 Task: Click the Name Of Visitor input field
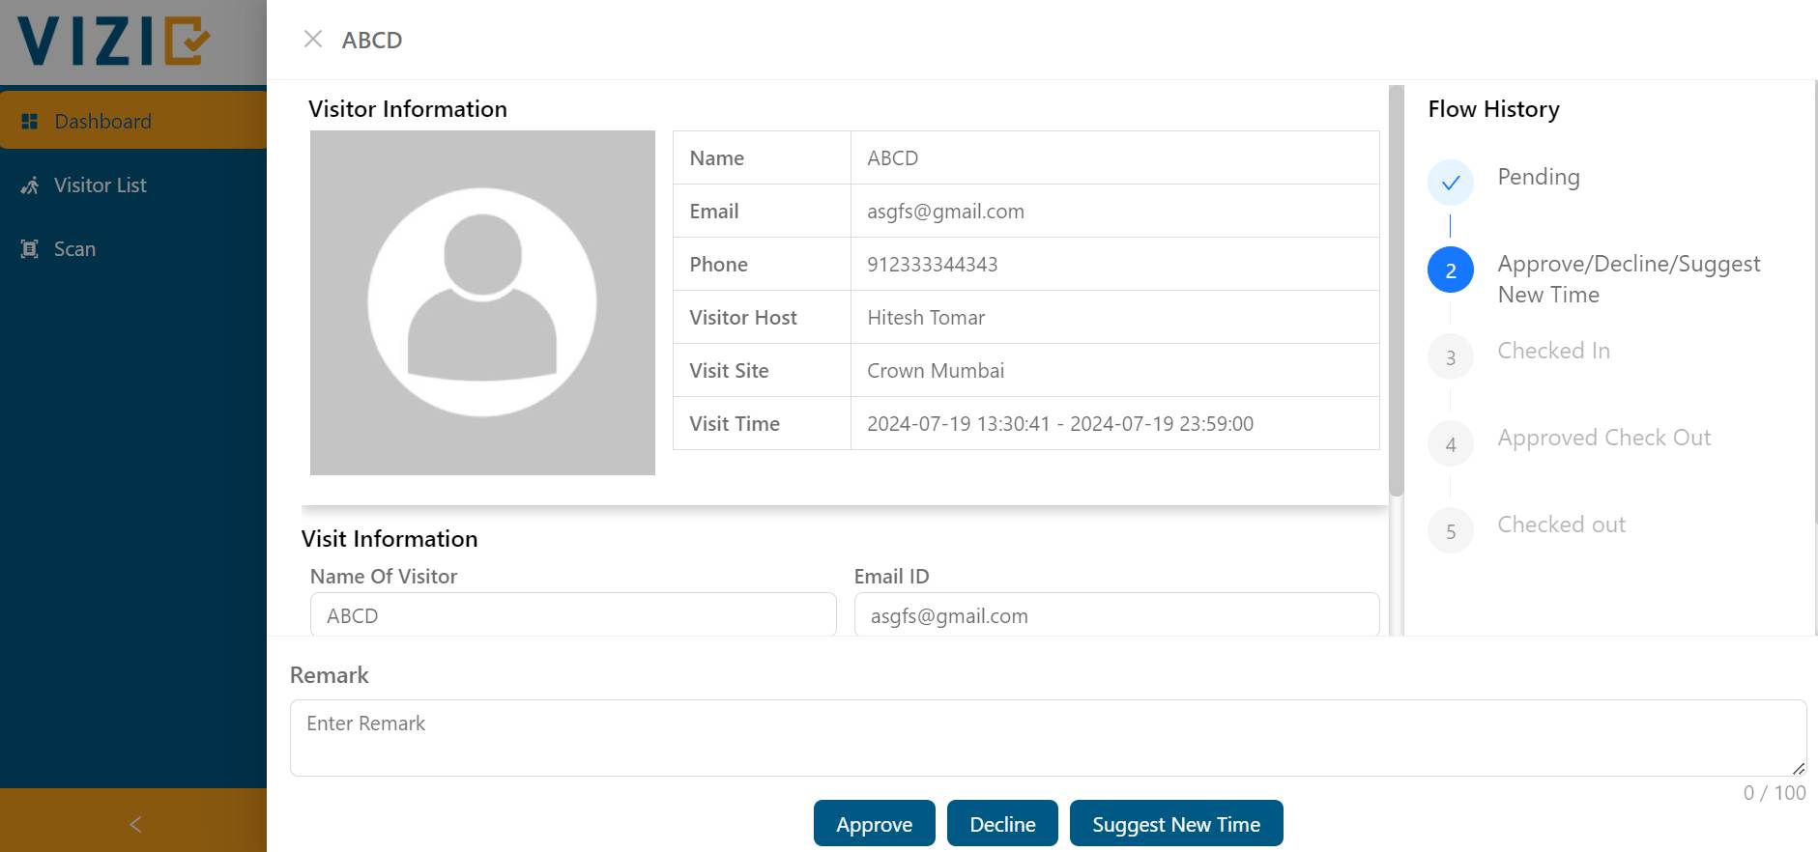573,615
